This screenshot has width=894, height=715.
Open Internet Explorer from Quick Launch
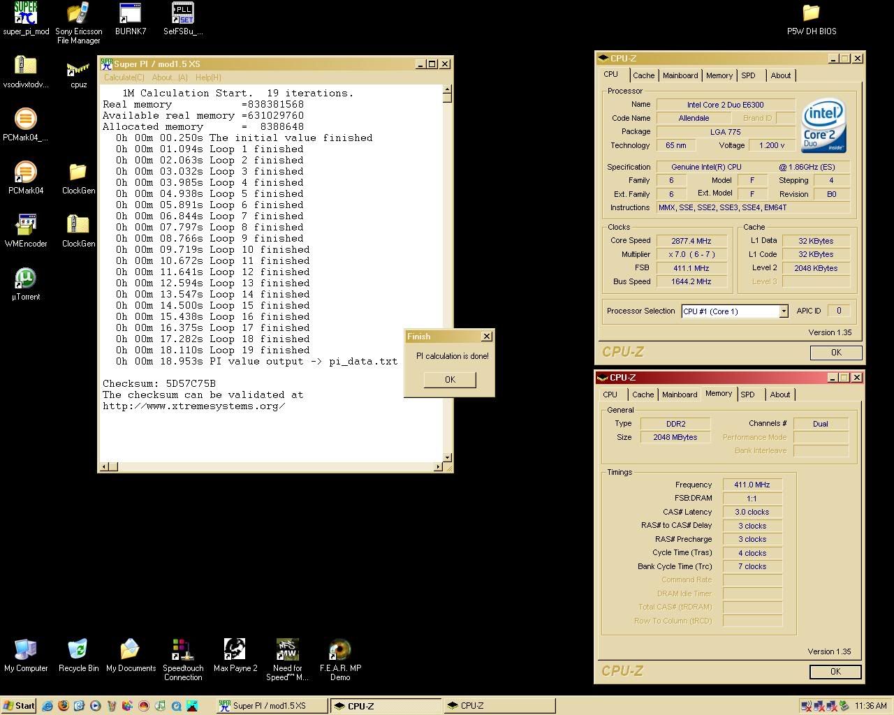47,706
